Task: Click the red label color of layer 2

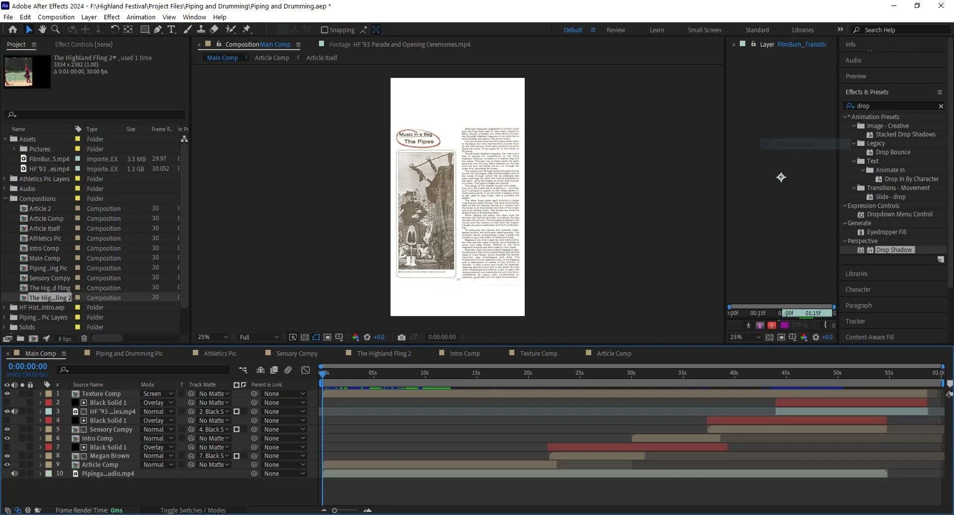Action: (49, 403)
